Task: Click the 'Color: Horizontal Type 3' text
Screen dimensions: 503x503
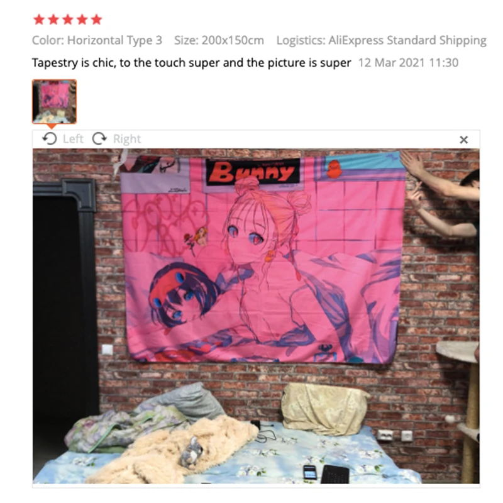Action: click(97, 40)
